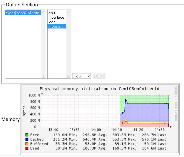
Task: Click the Memory row label
Action: pyautogui.click(x=10, y=119)
